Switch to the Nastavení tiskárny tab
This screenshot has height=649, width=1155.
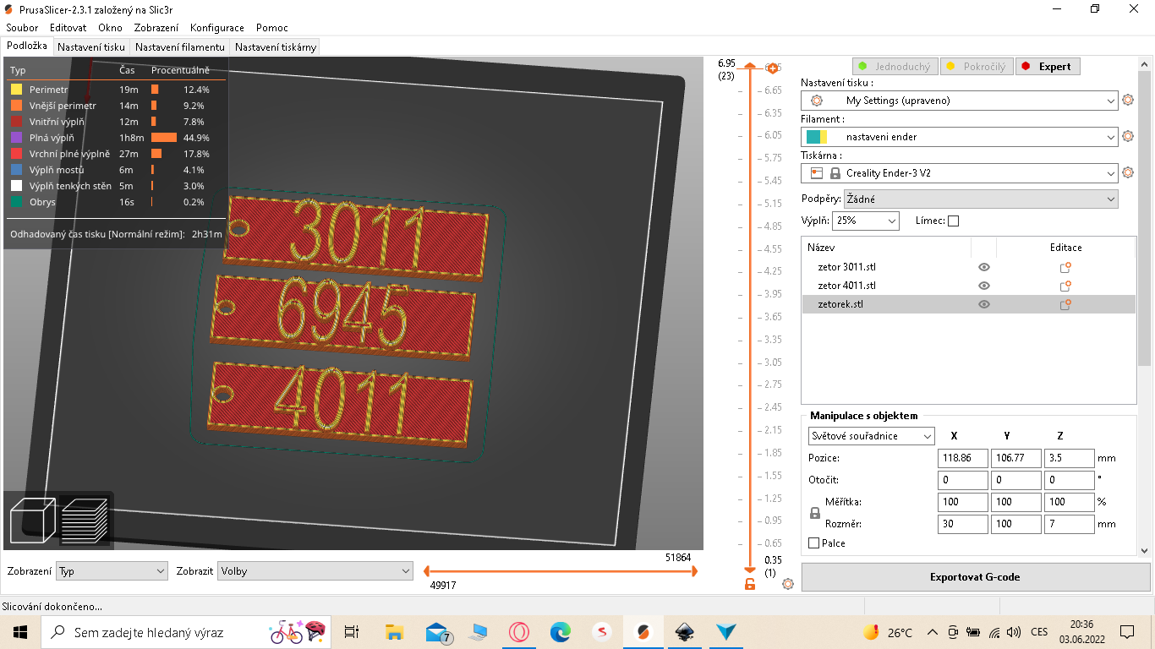click(x=276, y=47)
